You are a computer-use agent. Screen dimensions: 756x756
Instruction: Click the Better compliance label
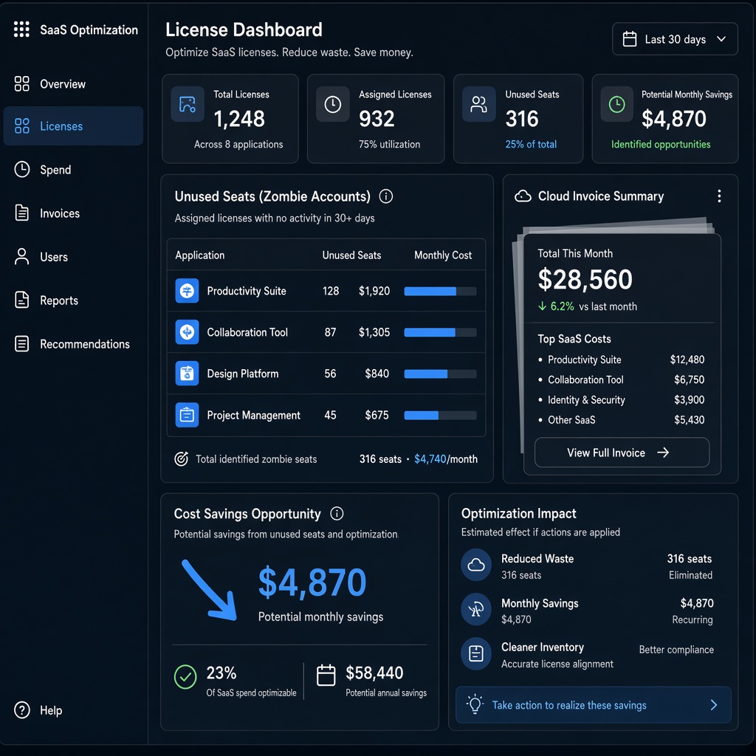click(676, 650)
